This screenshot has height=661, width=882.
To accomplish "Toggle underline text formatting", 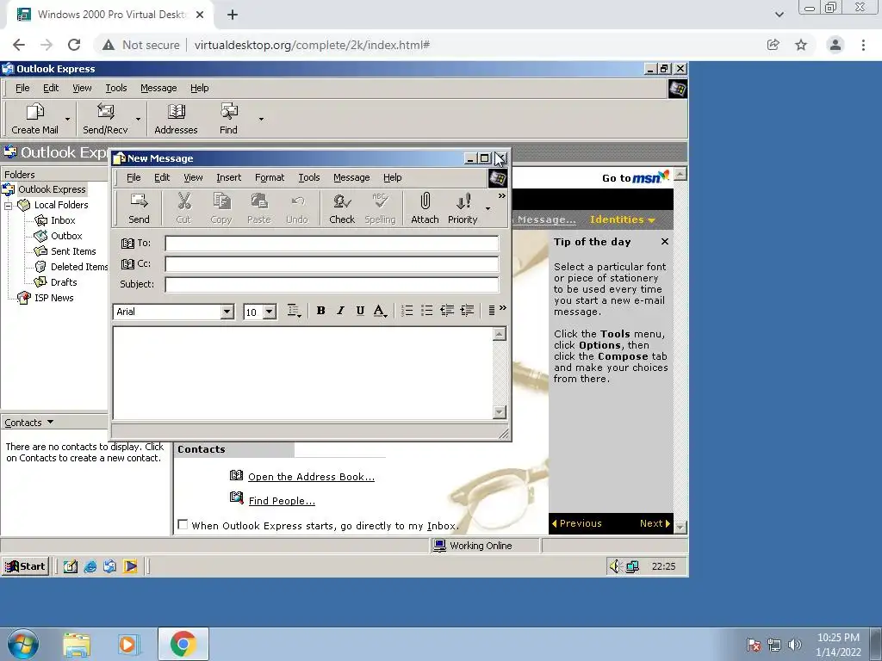I will [360, 310].
